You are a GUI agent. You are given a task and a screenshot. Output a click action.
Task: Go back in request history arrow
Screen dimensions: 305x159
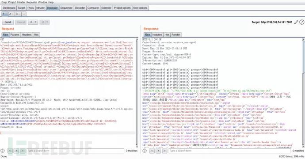[31, 22]
